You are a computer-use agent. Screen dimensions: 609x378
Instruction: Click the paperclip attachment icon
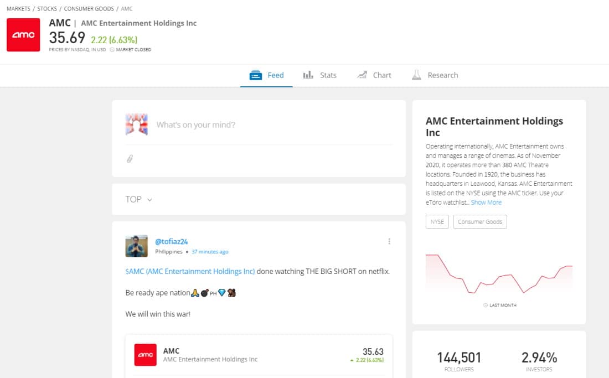click(130, 159)
